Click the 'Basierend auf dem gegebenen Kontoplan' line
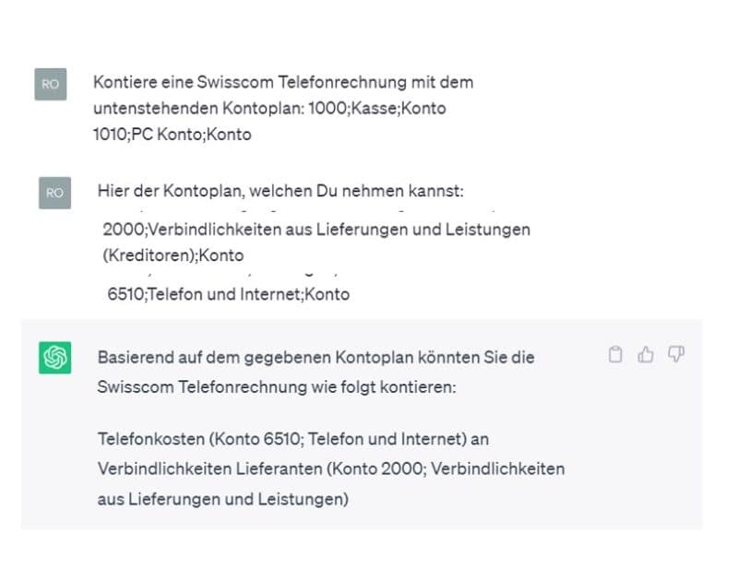 point(315,357)
